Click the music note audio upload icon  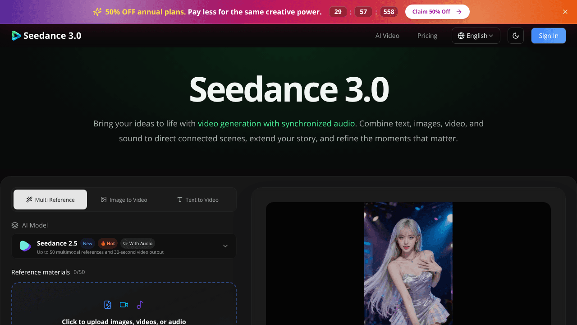click(x=140, y=305)
